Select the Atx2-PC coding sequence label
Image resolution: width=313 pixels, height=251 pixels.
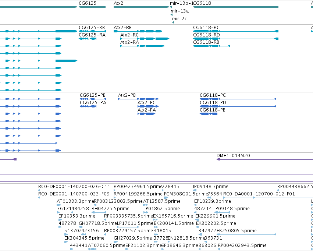click(146, 103)
